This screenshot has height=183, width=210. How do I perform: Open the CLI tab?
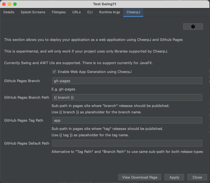pos(90,12)
